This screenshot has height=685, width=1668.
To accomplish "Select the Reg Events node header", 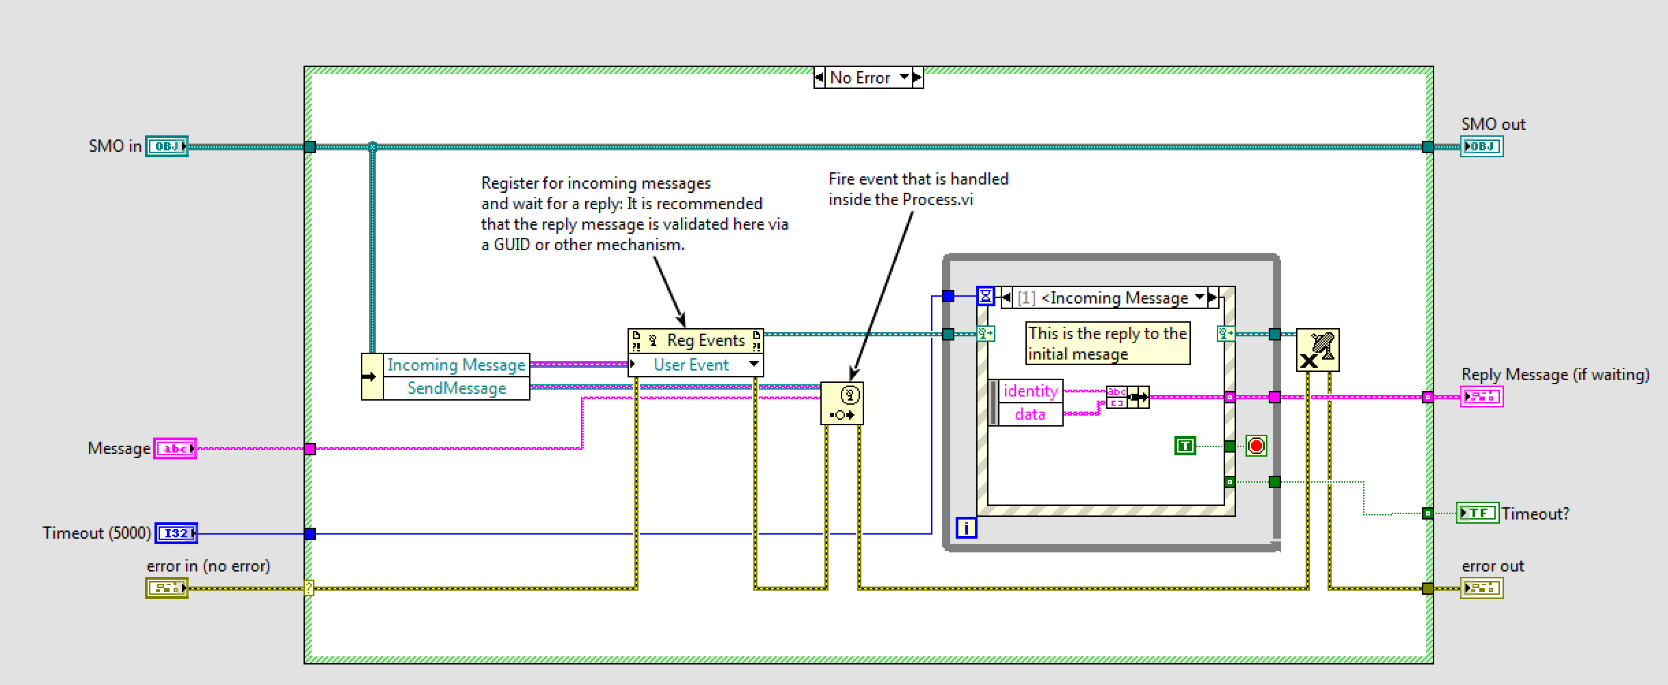I will (696, 340).
